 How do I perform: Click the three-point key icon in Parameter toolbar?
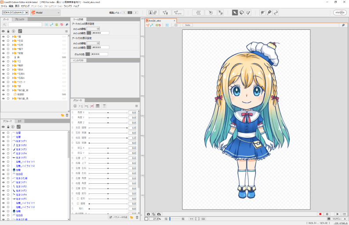point(86,106)
